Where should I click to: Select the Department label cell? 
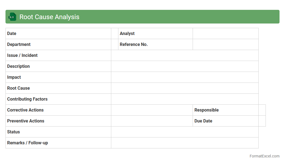[58, 45]
